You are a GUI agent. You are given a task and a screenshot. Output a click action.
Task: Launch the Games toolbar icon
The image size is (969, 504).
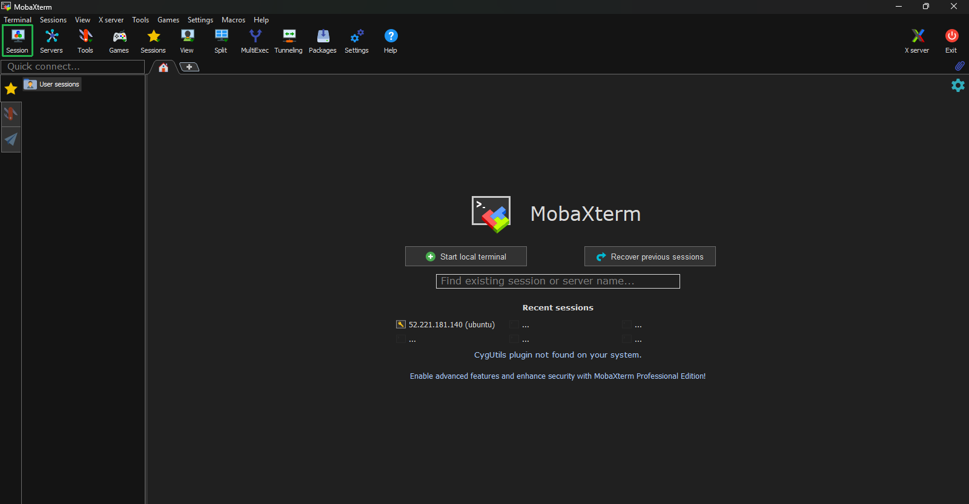pyautogui.click(x=119, y=41)
